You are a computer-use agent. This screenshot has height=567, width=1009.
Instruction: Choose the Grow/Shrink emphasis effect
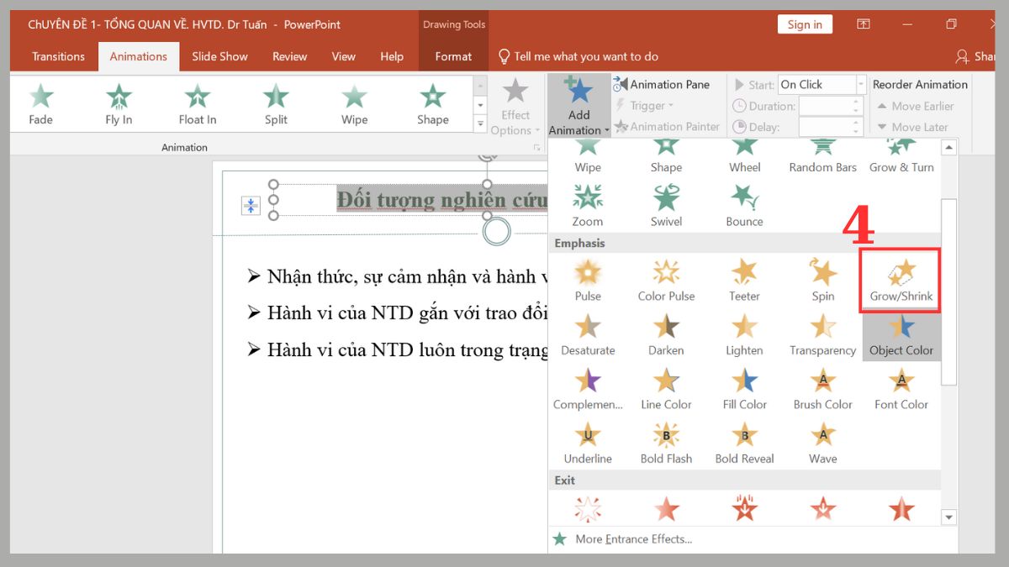(901, 280)
